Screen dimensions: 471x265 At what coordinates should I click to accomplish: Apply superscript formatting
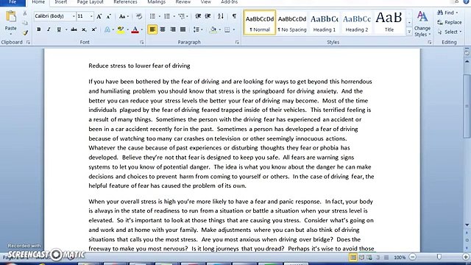(x=93, y=29)
